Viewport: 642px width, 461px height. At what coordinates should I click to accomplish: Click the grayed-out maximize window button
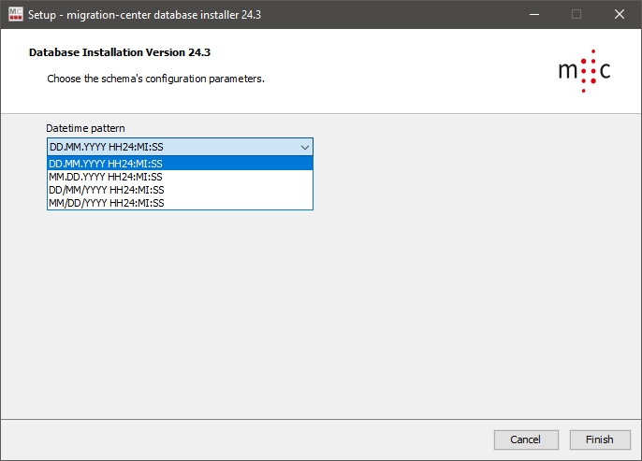click(576, 14)
